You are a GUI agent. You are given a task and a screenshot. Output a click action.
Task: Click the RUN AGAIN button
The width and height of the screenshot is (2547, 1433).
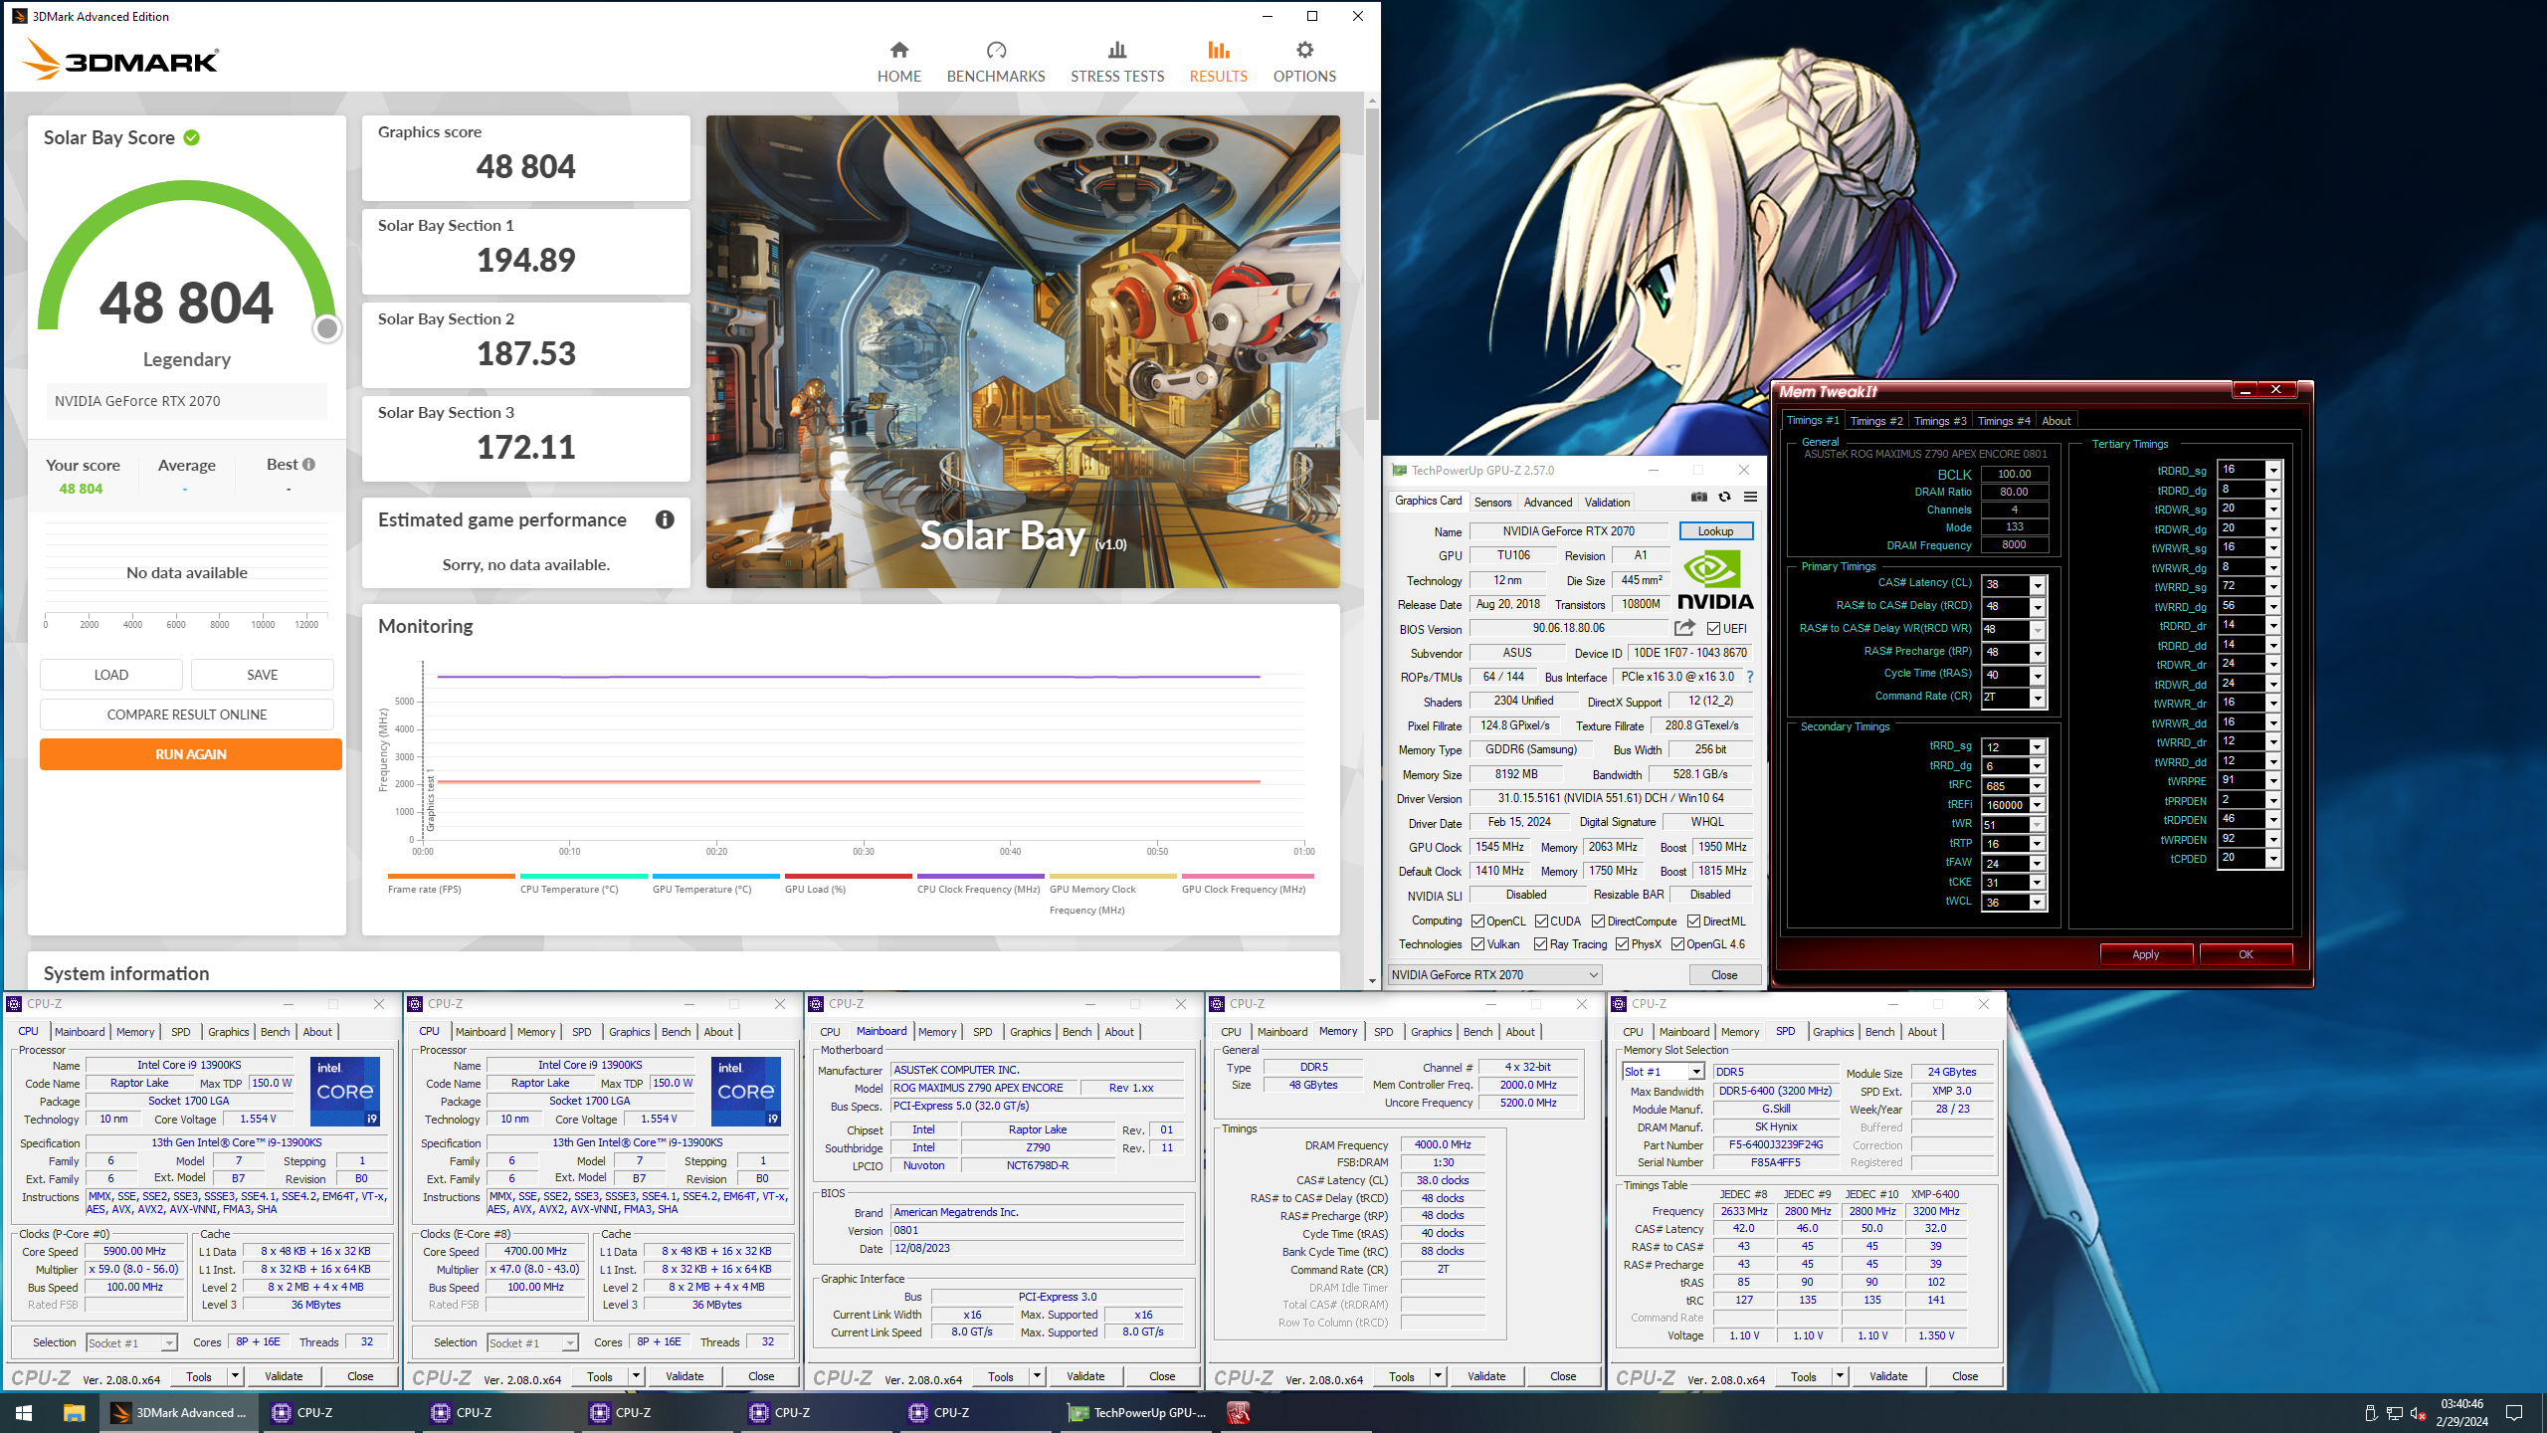(x=191, y=754)
